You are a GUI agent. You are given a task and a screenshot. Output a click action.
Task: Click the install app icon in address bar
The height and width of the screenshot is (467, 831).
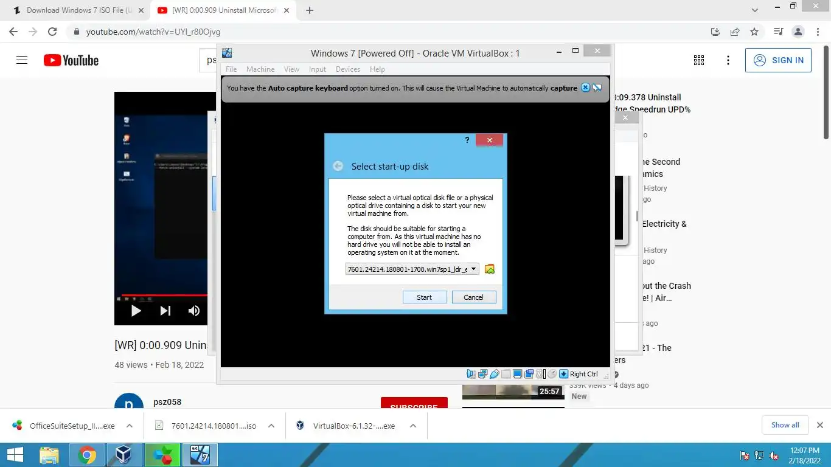click(715, 32)
